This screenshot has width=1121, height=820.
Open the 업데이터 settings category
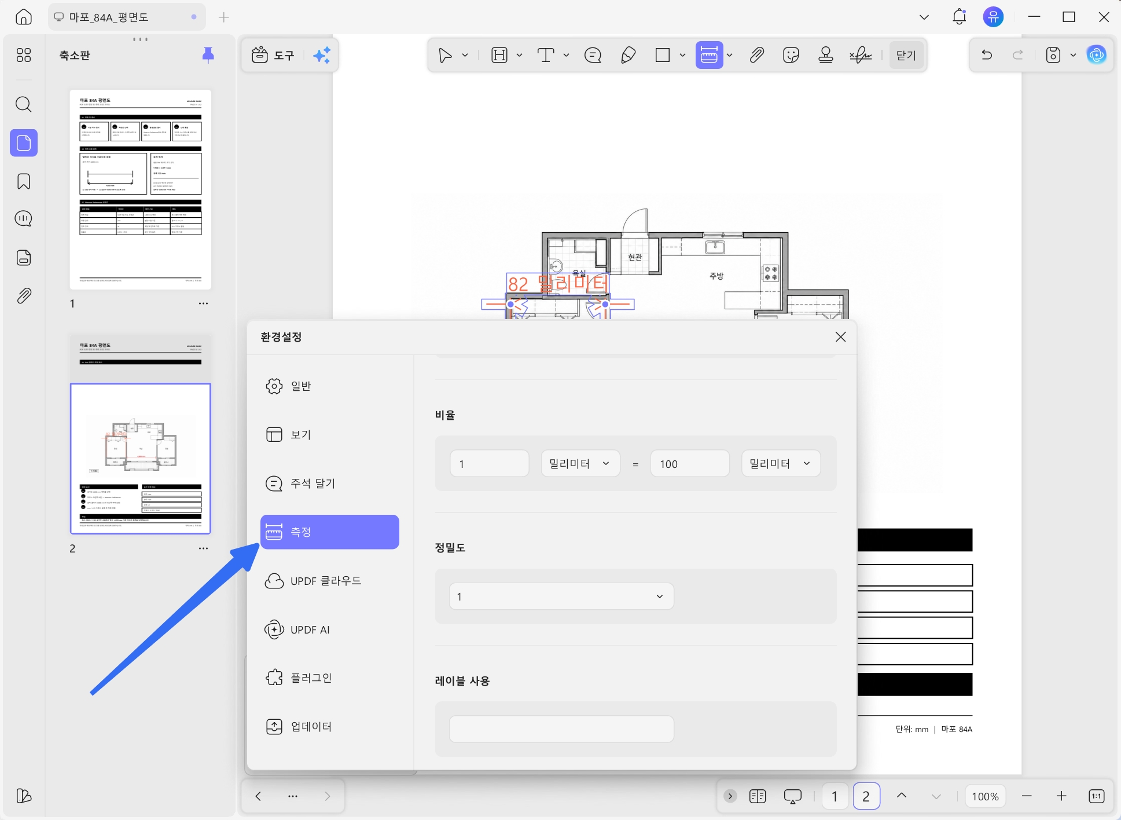[x=330, y=726]
